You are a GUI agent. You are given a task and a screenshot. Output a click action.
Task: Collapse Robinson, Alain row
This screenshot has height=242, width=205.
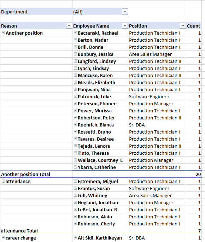click(75, 217)
